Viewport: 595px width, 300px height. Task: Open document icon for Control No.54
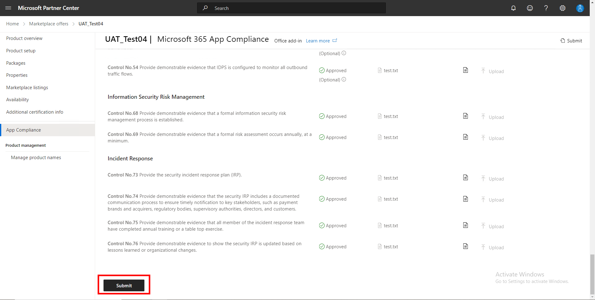tap(465, 70)
